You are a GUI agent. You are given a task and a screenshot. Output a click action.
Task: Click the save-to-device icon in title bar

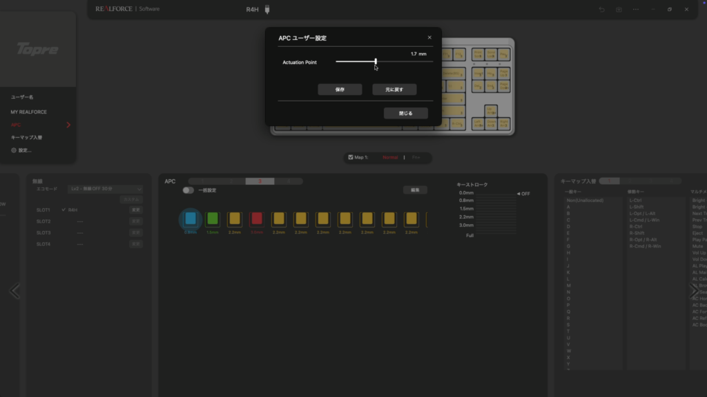(619, 10)
